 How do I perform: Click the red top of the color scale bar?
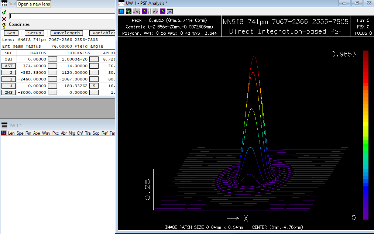click(x=365, y=54)
